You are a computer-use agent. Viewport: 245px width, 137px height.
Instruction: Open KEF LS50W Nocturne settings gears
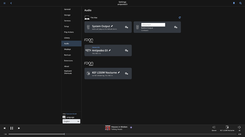(126, 73)
